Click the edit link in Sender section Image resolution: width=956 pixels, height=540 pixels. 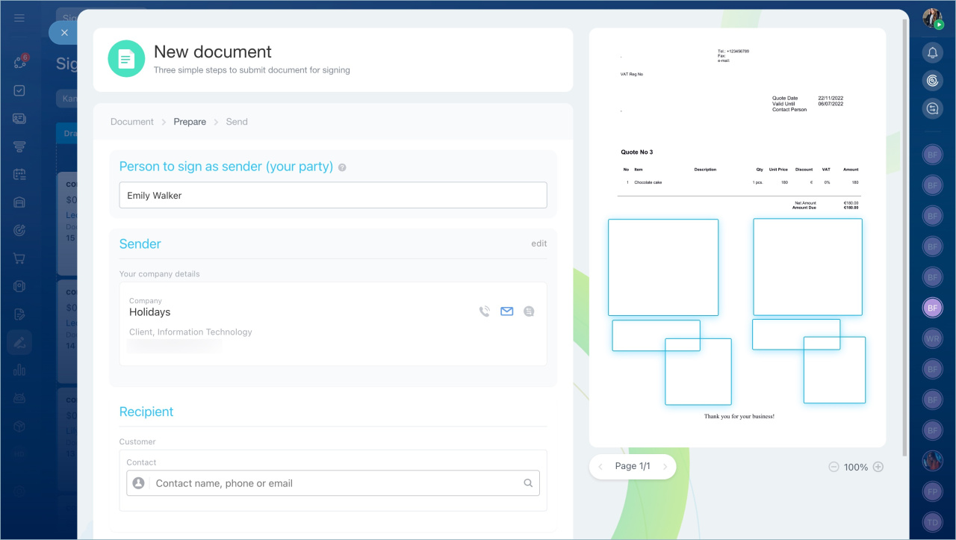(x=538, y=243)
